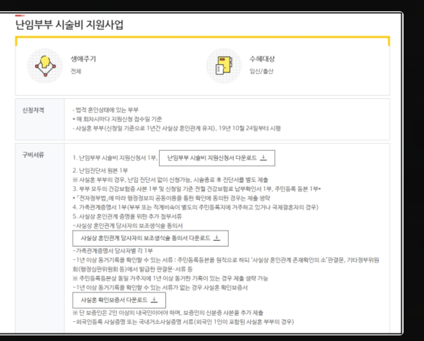Click the 생애주기 label
Image resolution: width=424 pixels, height=341 pixels.
click(83, 59)
